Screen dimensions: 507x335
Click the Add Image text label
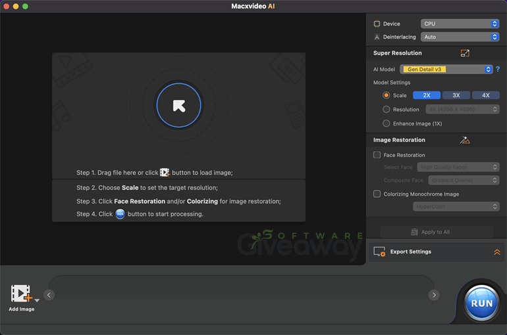point(21,309)
